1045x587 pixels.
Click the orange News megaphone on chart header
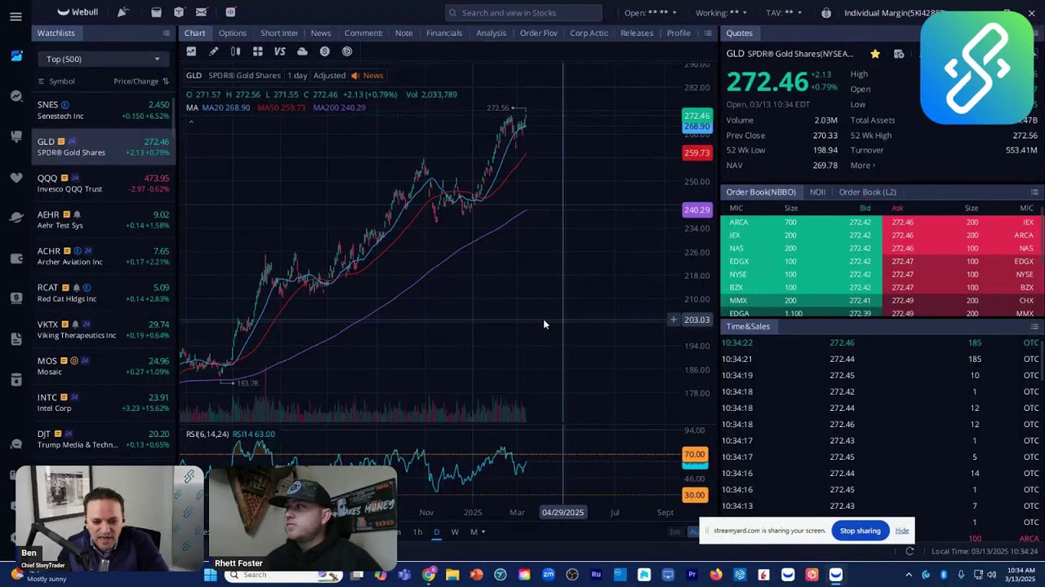click(355, 76)
